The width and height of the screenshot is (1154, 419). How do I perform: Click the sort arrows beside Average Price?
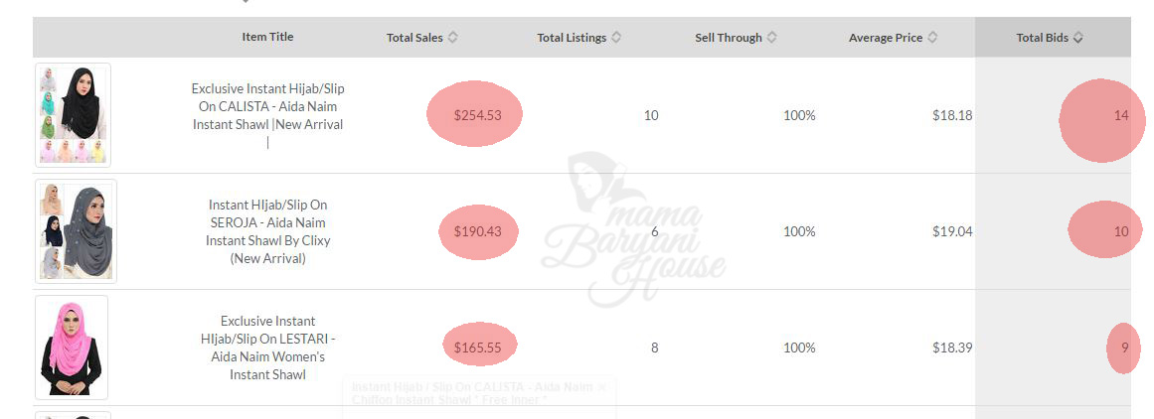(x=932, y=38)
